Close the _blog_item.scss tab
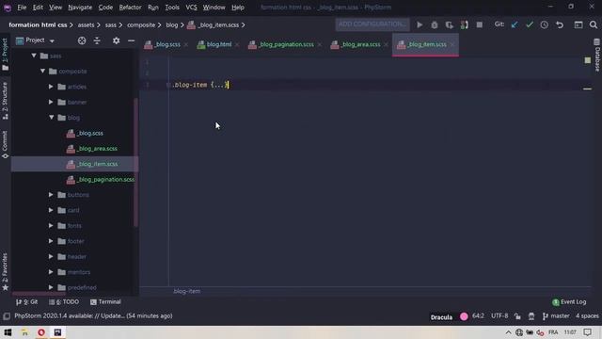This screenshot has width=602, height=339. pyautogui.click(x=451, y=44)
